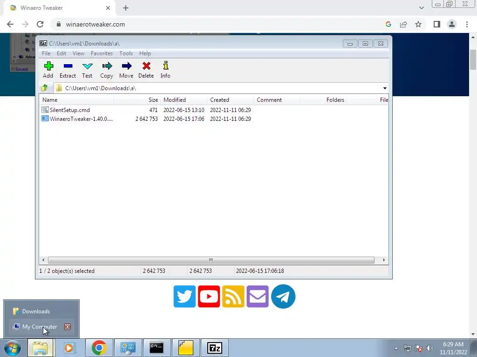Open Chrome profile avatar
This screenshot has height=357, width=477.
coord(452,24)
